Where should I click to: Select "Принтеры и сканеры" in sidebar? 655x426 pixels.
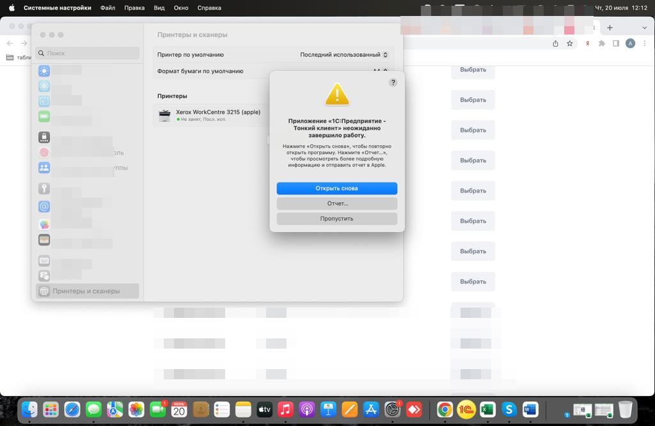pyautogui.click(x=87, y=291)
